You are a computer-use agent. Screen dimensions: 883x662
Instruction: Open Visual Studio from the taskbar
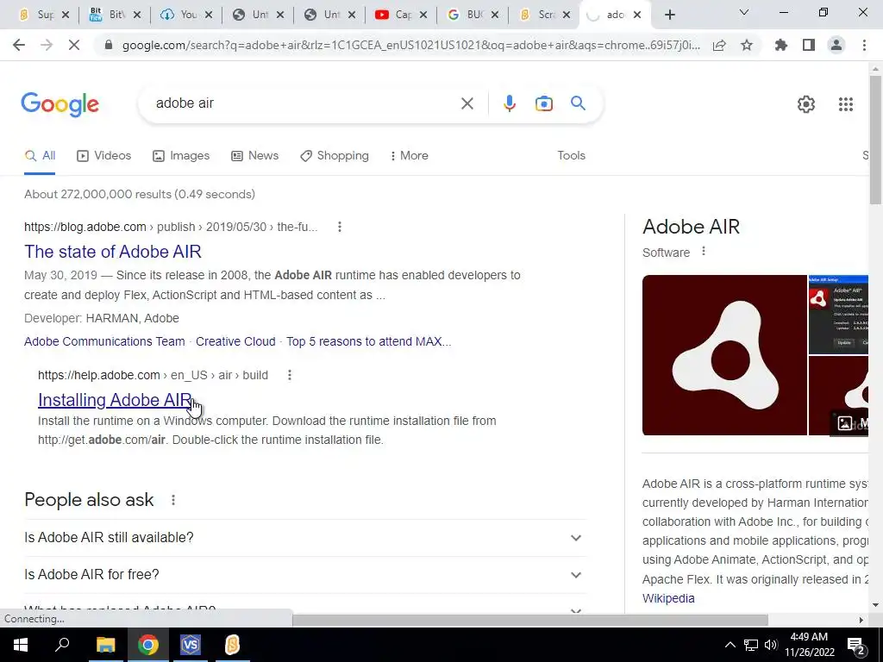point(191,645)
